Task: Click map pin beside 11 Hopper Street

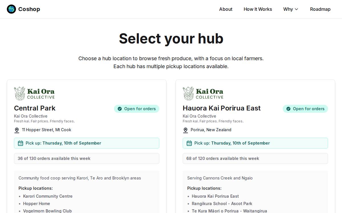Action: [17, 130]
